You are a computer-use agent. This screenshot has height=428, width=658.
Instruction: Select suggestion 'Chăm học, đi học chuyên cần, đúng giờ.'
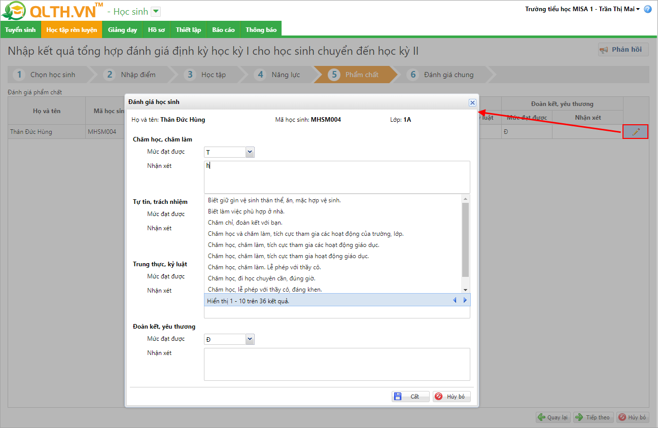coord(333,278)
